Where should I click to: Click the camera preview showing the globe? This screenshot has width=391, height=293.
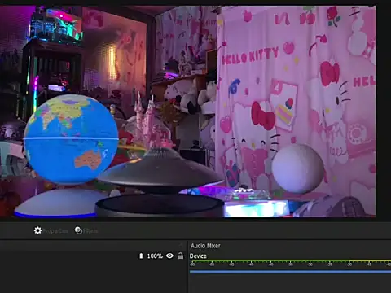coord(187,112)
